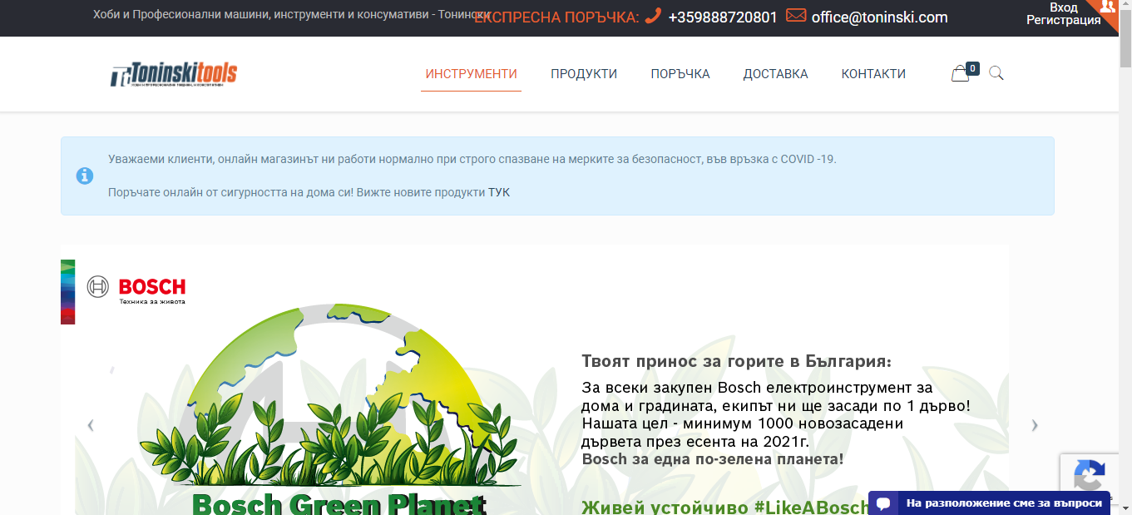Click the phone icon in top bar

pyautogui.click(x=653, y=16)
